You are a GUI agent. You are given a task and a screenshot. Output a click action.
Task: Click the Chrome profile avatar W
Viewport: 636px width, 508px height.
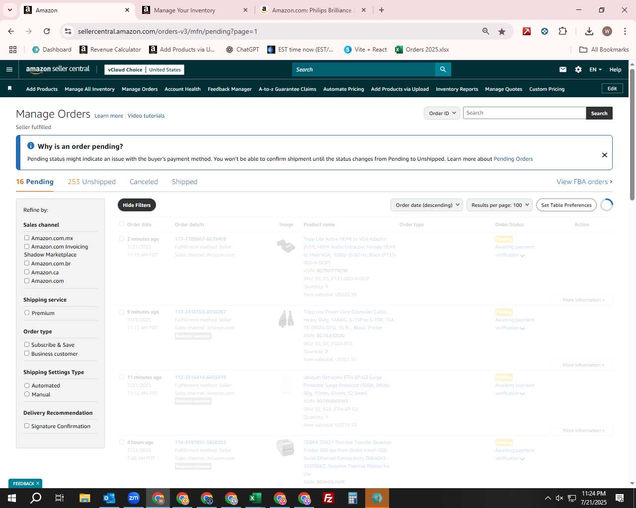(x=607, y=31)
